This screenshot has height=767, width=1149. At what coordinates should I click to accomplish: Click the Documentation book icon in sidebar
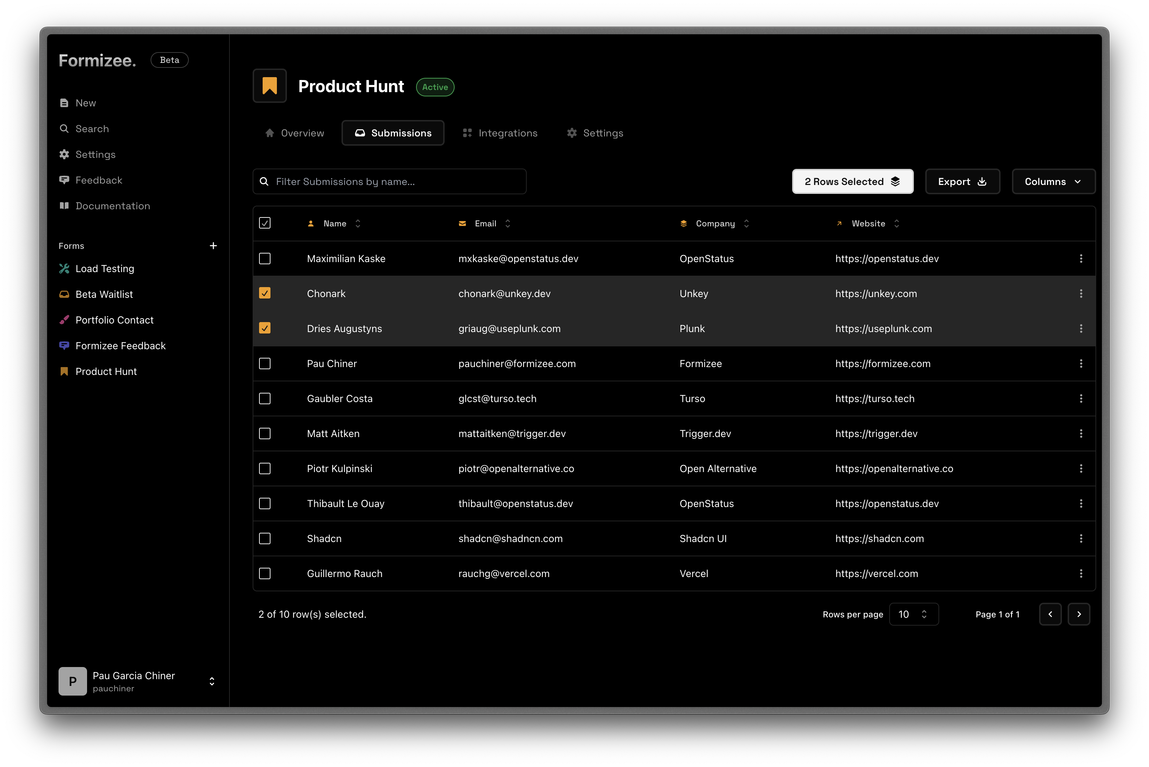click(64, 205)
